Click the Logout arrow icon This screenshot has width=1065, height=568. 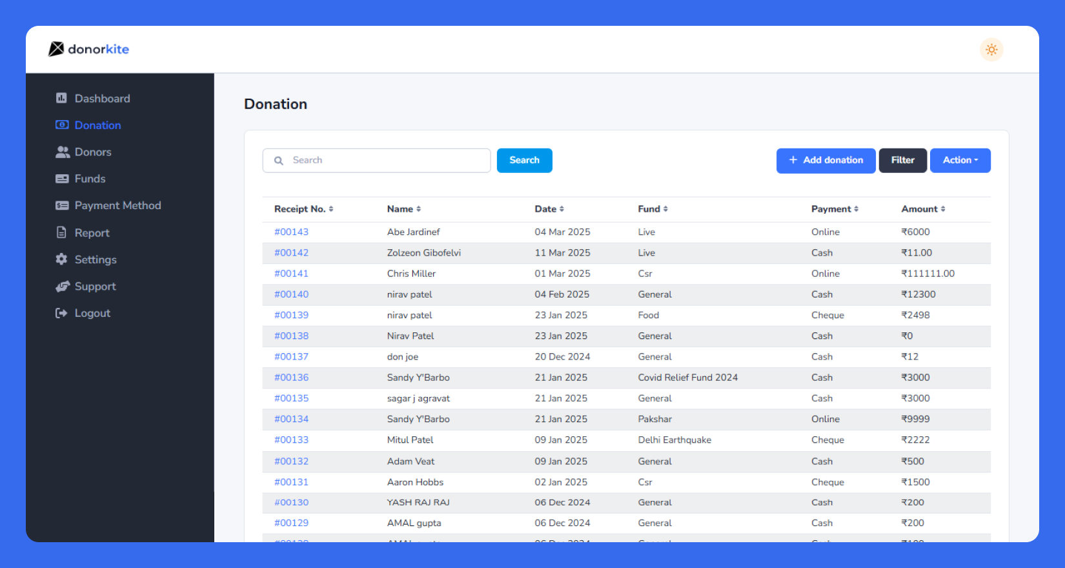pos(61,313)
